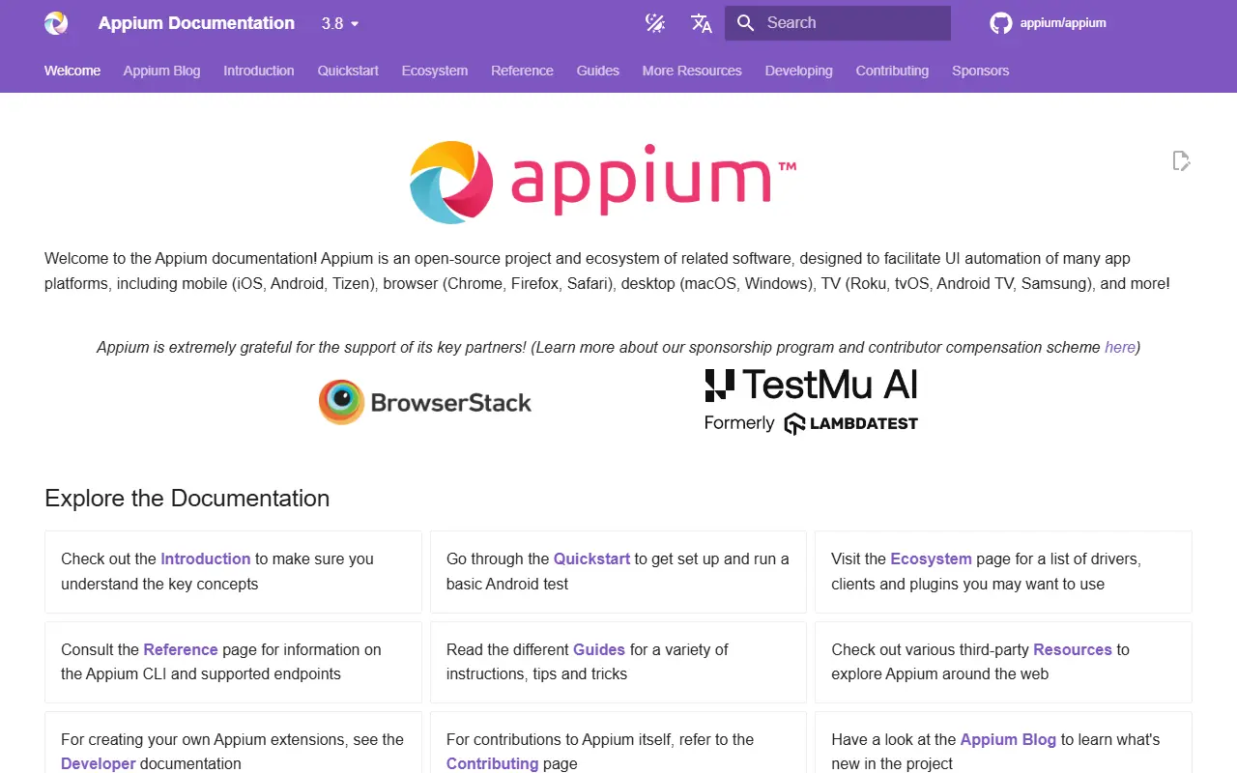Viewport: 1237px width, 773px height.
Task: Open the language selector icon
Action: click(702, 23)
